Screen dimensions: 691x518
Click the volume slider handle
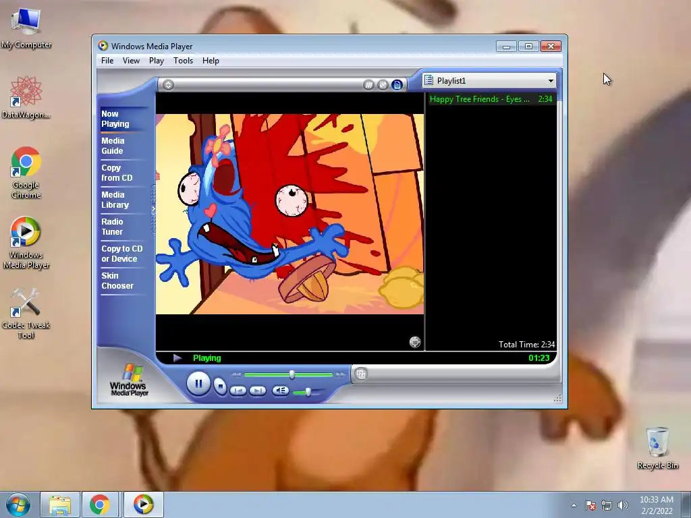(308, 392)
